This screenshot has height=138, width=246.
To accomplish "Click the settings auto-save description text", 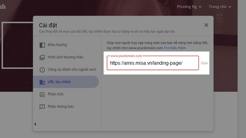I will point(107,32).
